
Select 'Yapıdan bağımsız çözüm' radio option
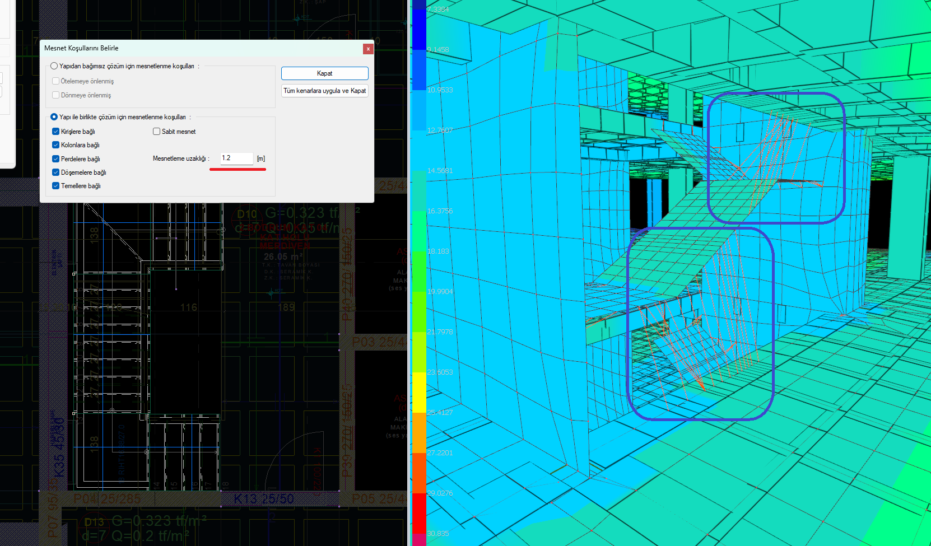54,66
